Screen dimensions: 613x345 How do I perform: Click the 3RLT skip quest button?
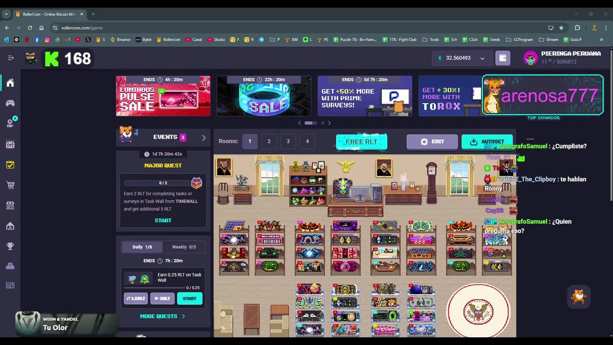162,299
